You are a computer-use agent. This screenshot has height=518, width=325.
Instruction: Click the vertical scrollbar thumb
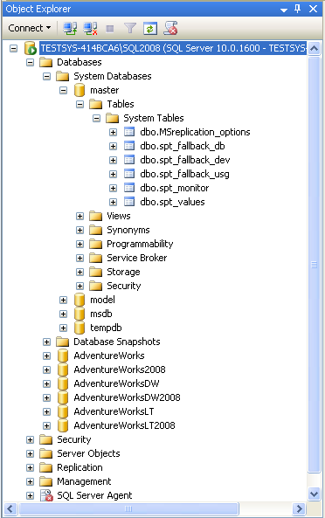(x=315, y=265)
